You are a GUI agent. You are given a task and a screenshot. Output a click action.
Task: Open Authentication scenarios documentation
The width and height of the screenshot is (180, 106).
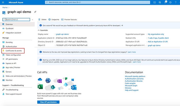134,79
